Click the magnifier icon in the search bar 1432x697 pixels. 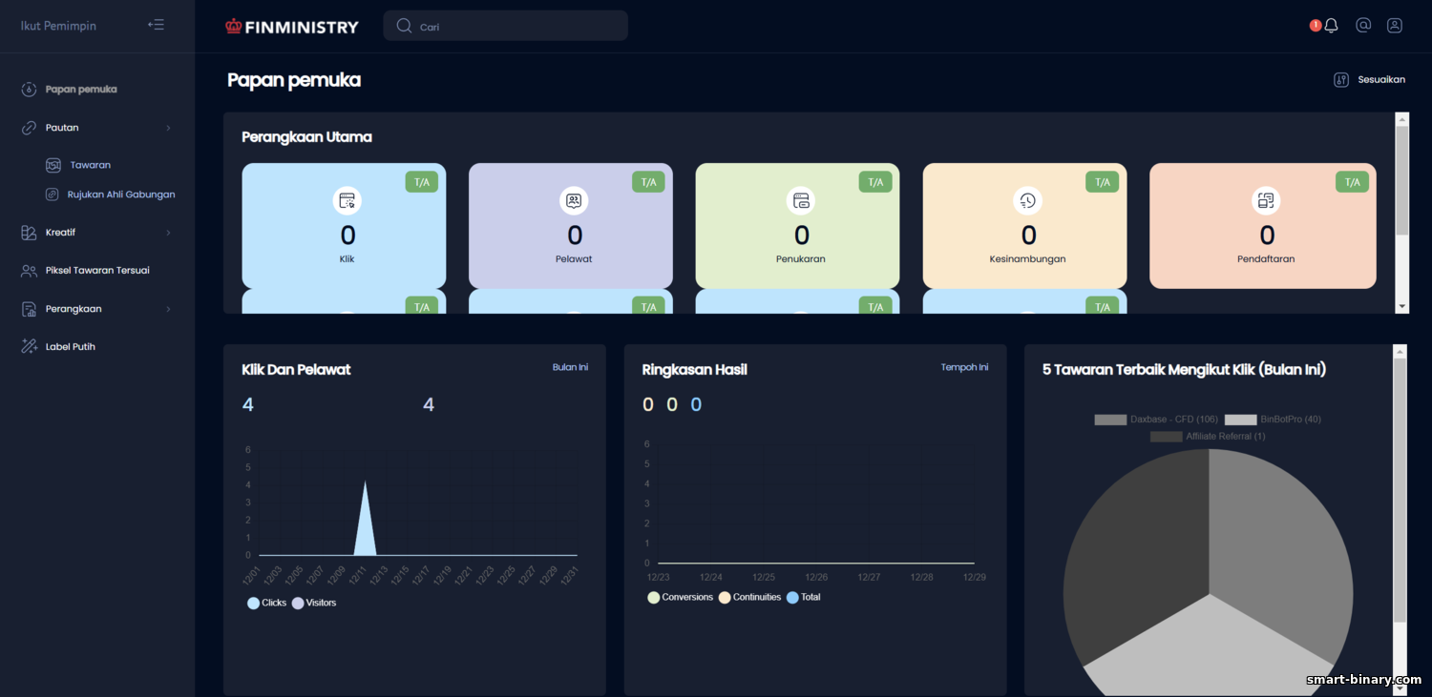pyautogui.click(x=404, y=26)
